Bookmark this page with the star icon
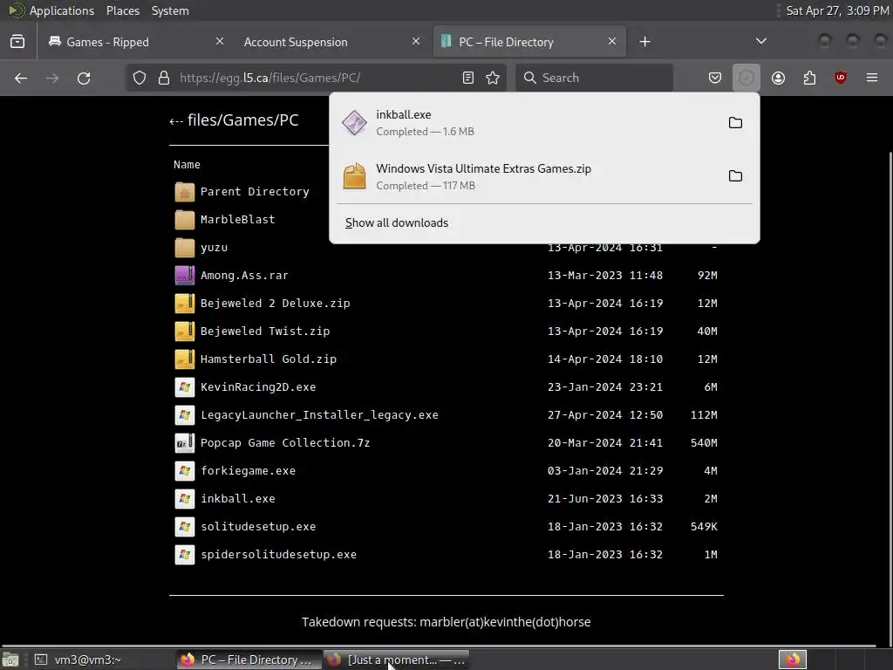This screenshot has width=893, height=670. 493,78
